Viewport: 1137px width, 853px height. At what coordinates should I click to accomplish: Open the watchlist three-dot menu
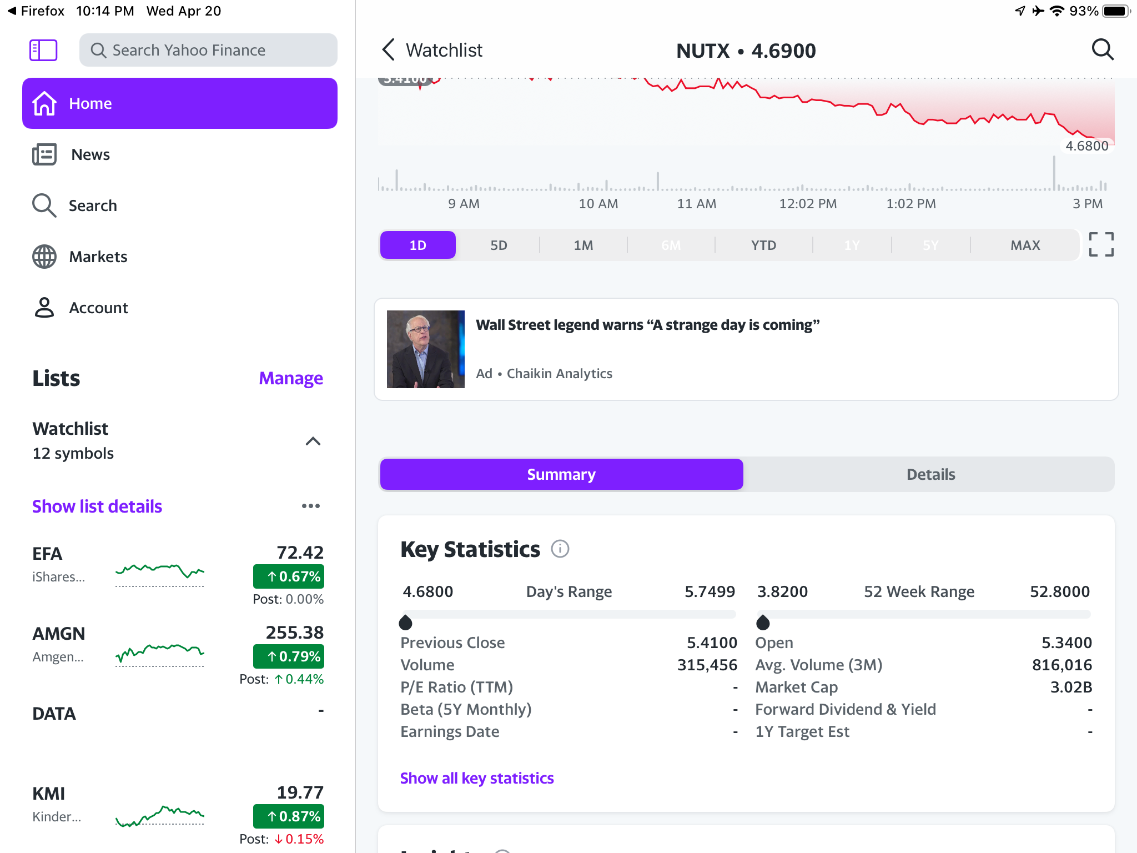point(311,506)
